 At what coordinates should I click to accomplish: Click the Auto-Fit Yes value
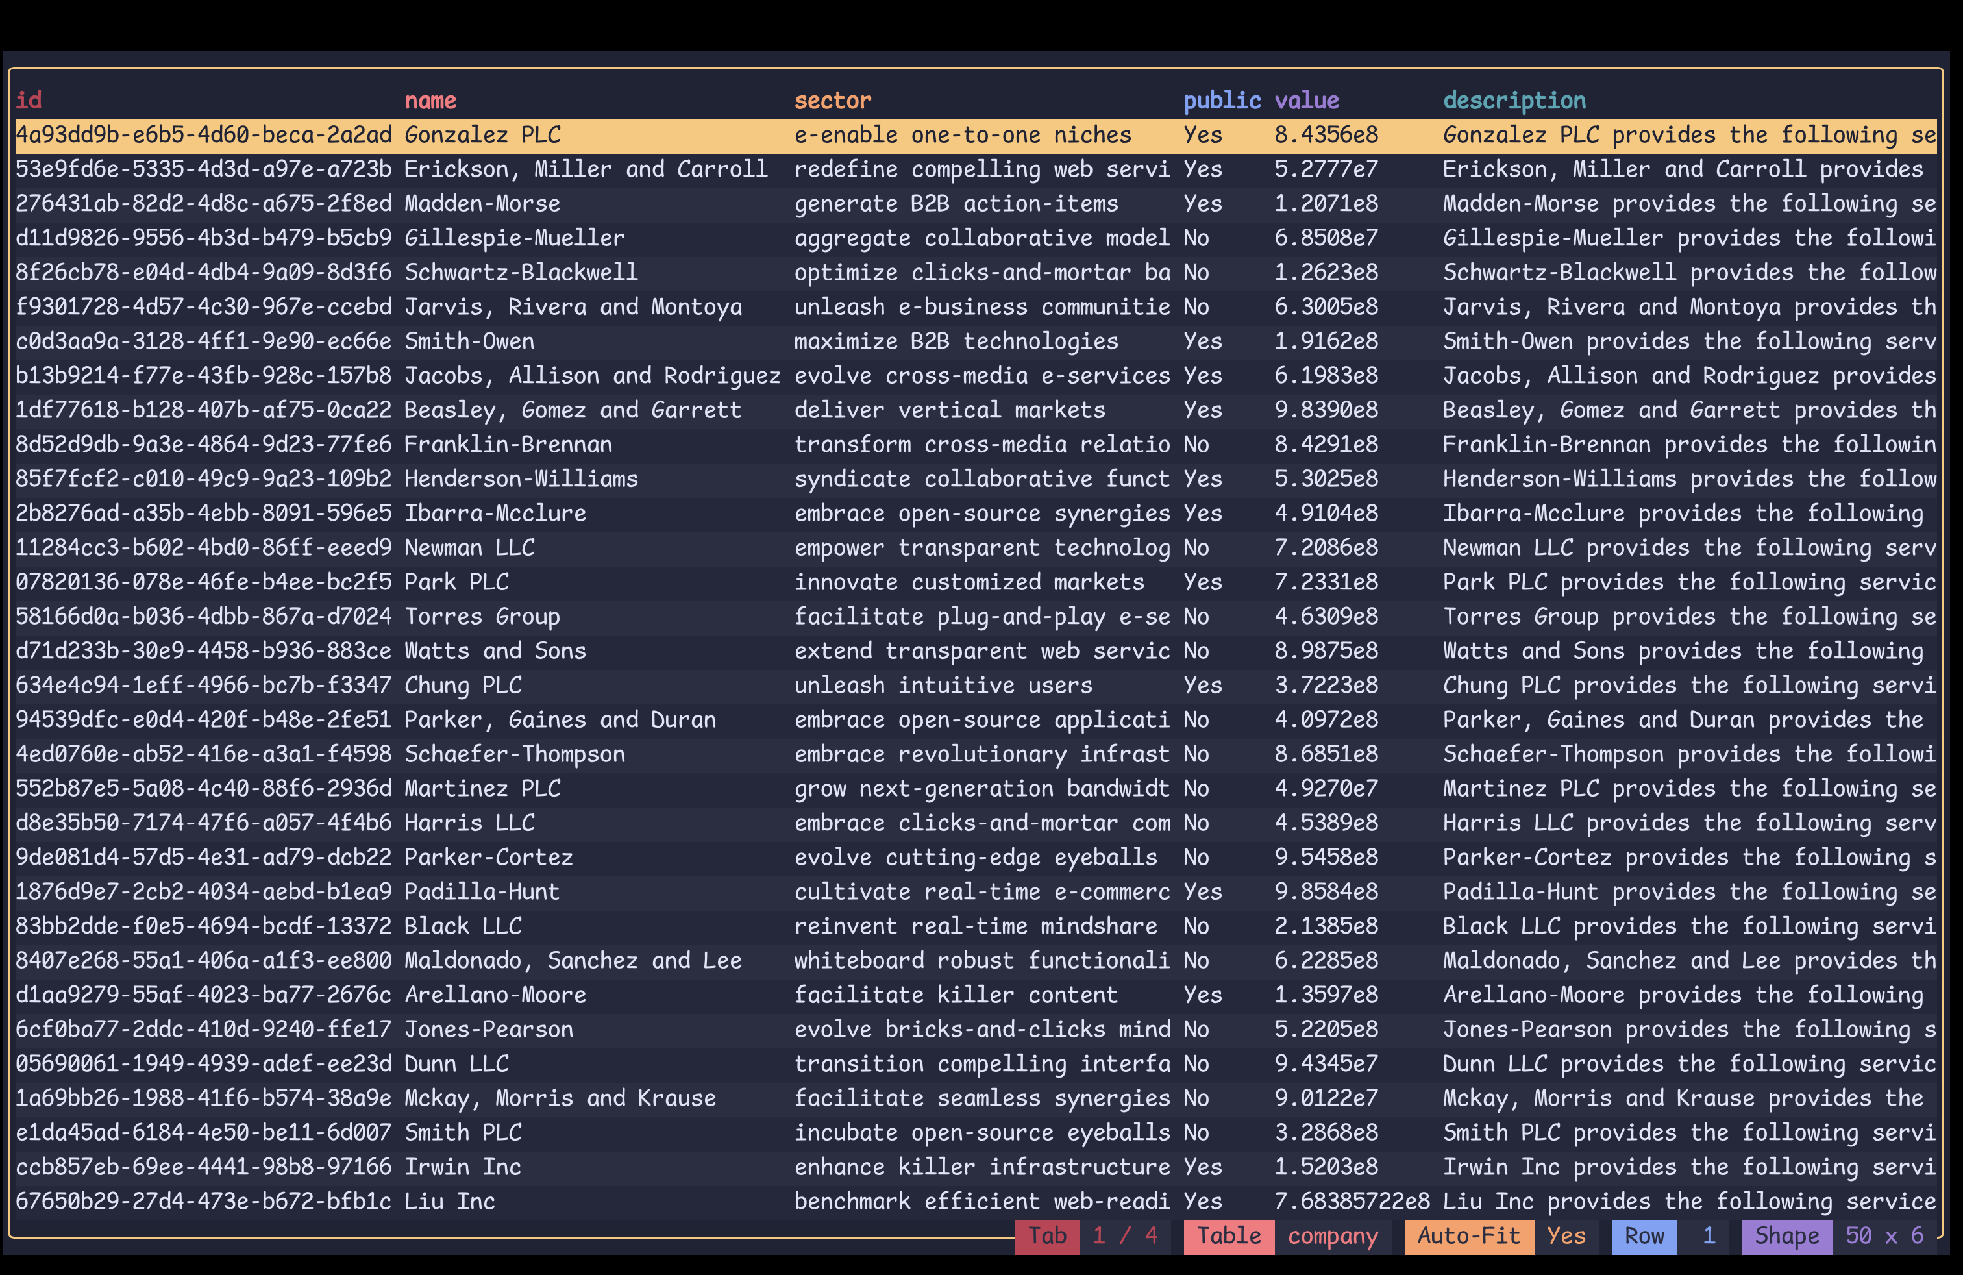point(1566,1235)
